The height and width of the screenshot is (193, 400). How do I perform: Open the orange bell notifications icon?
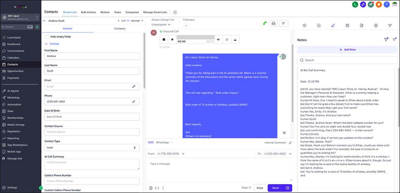click(x=379, y=4)
